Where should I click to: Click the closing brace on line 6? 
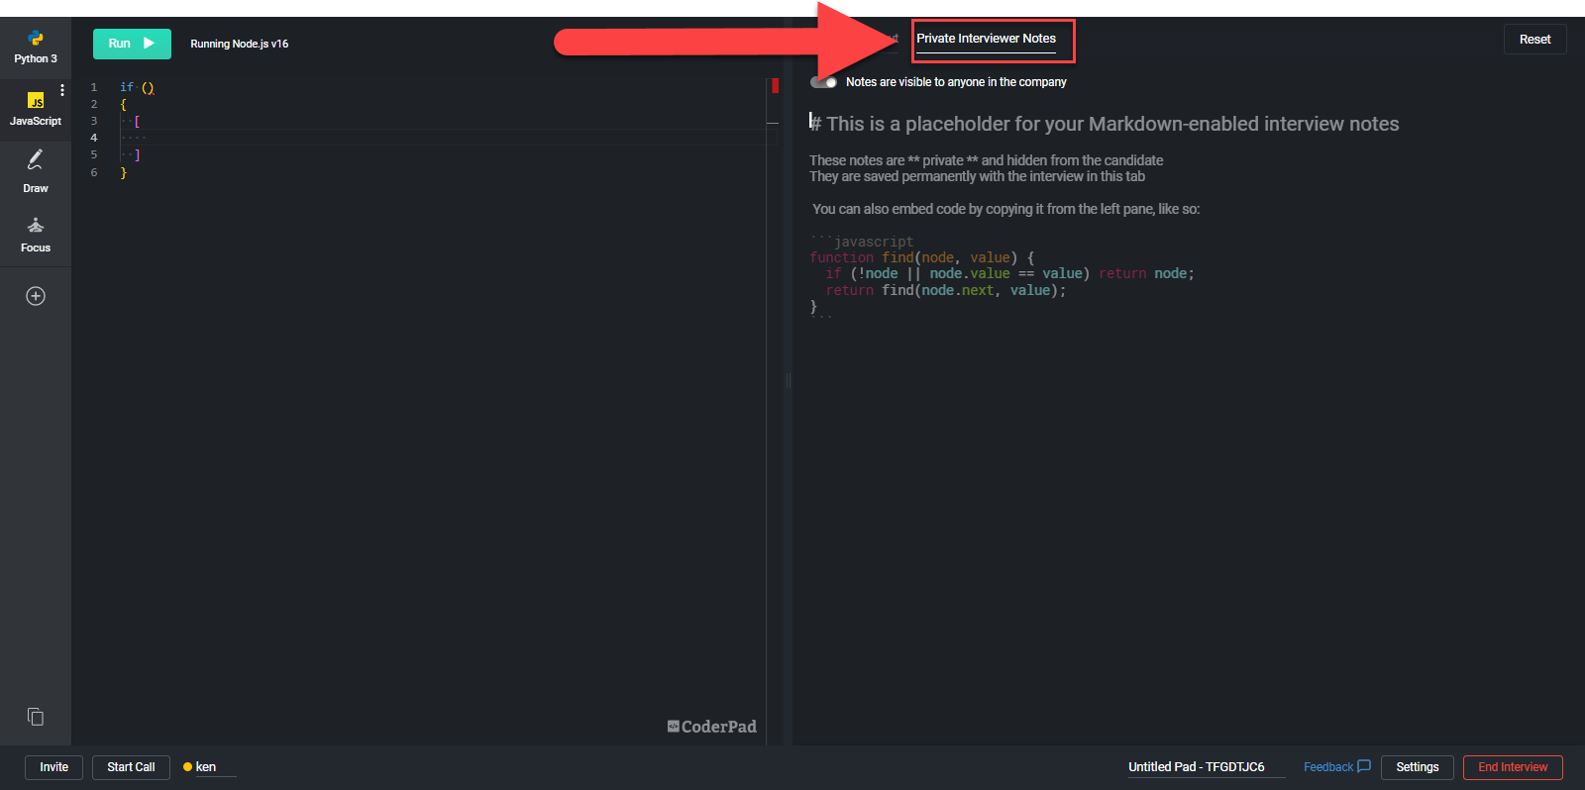tap(124, 172)
